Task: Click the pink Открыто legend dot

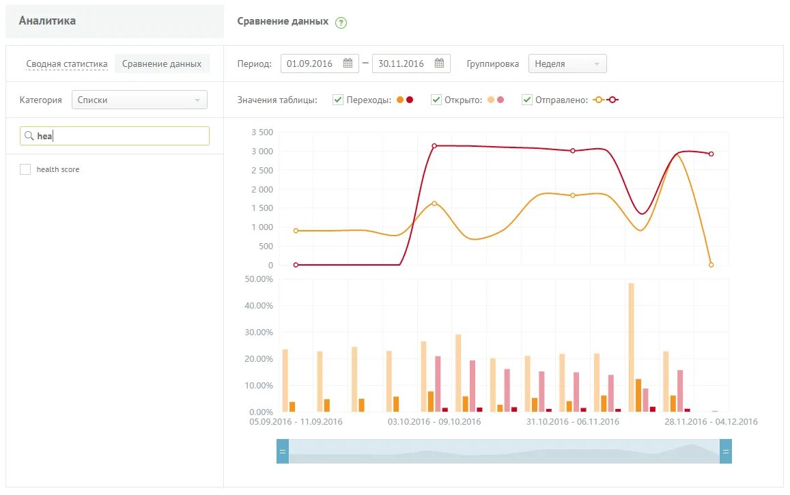Action: (x=500, y=100)
